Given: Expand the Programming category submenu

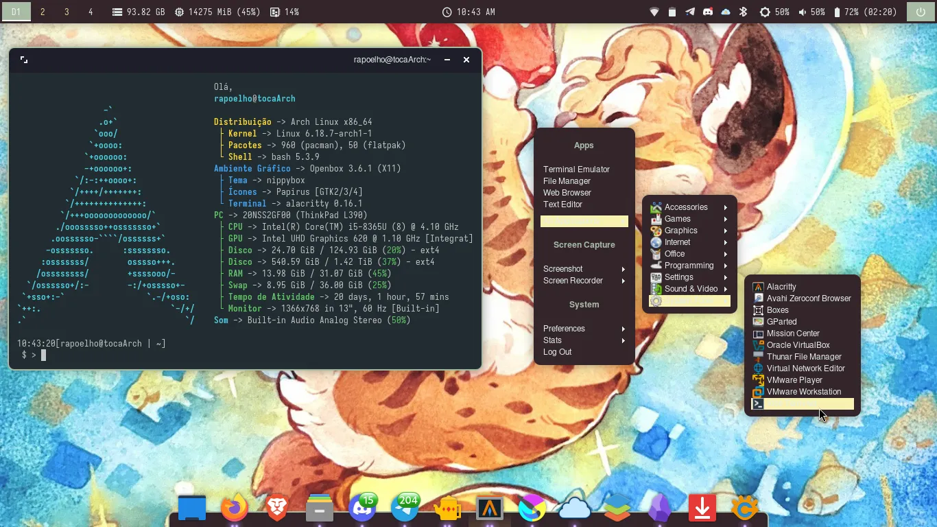Looking at the screenshot, I should pyautogui.click(x=690, y=266).
